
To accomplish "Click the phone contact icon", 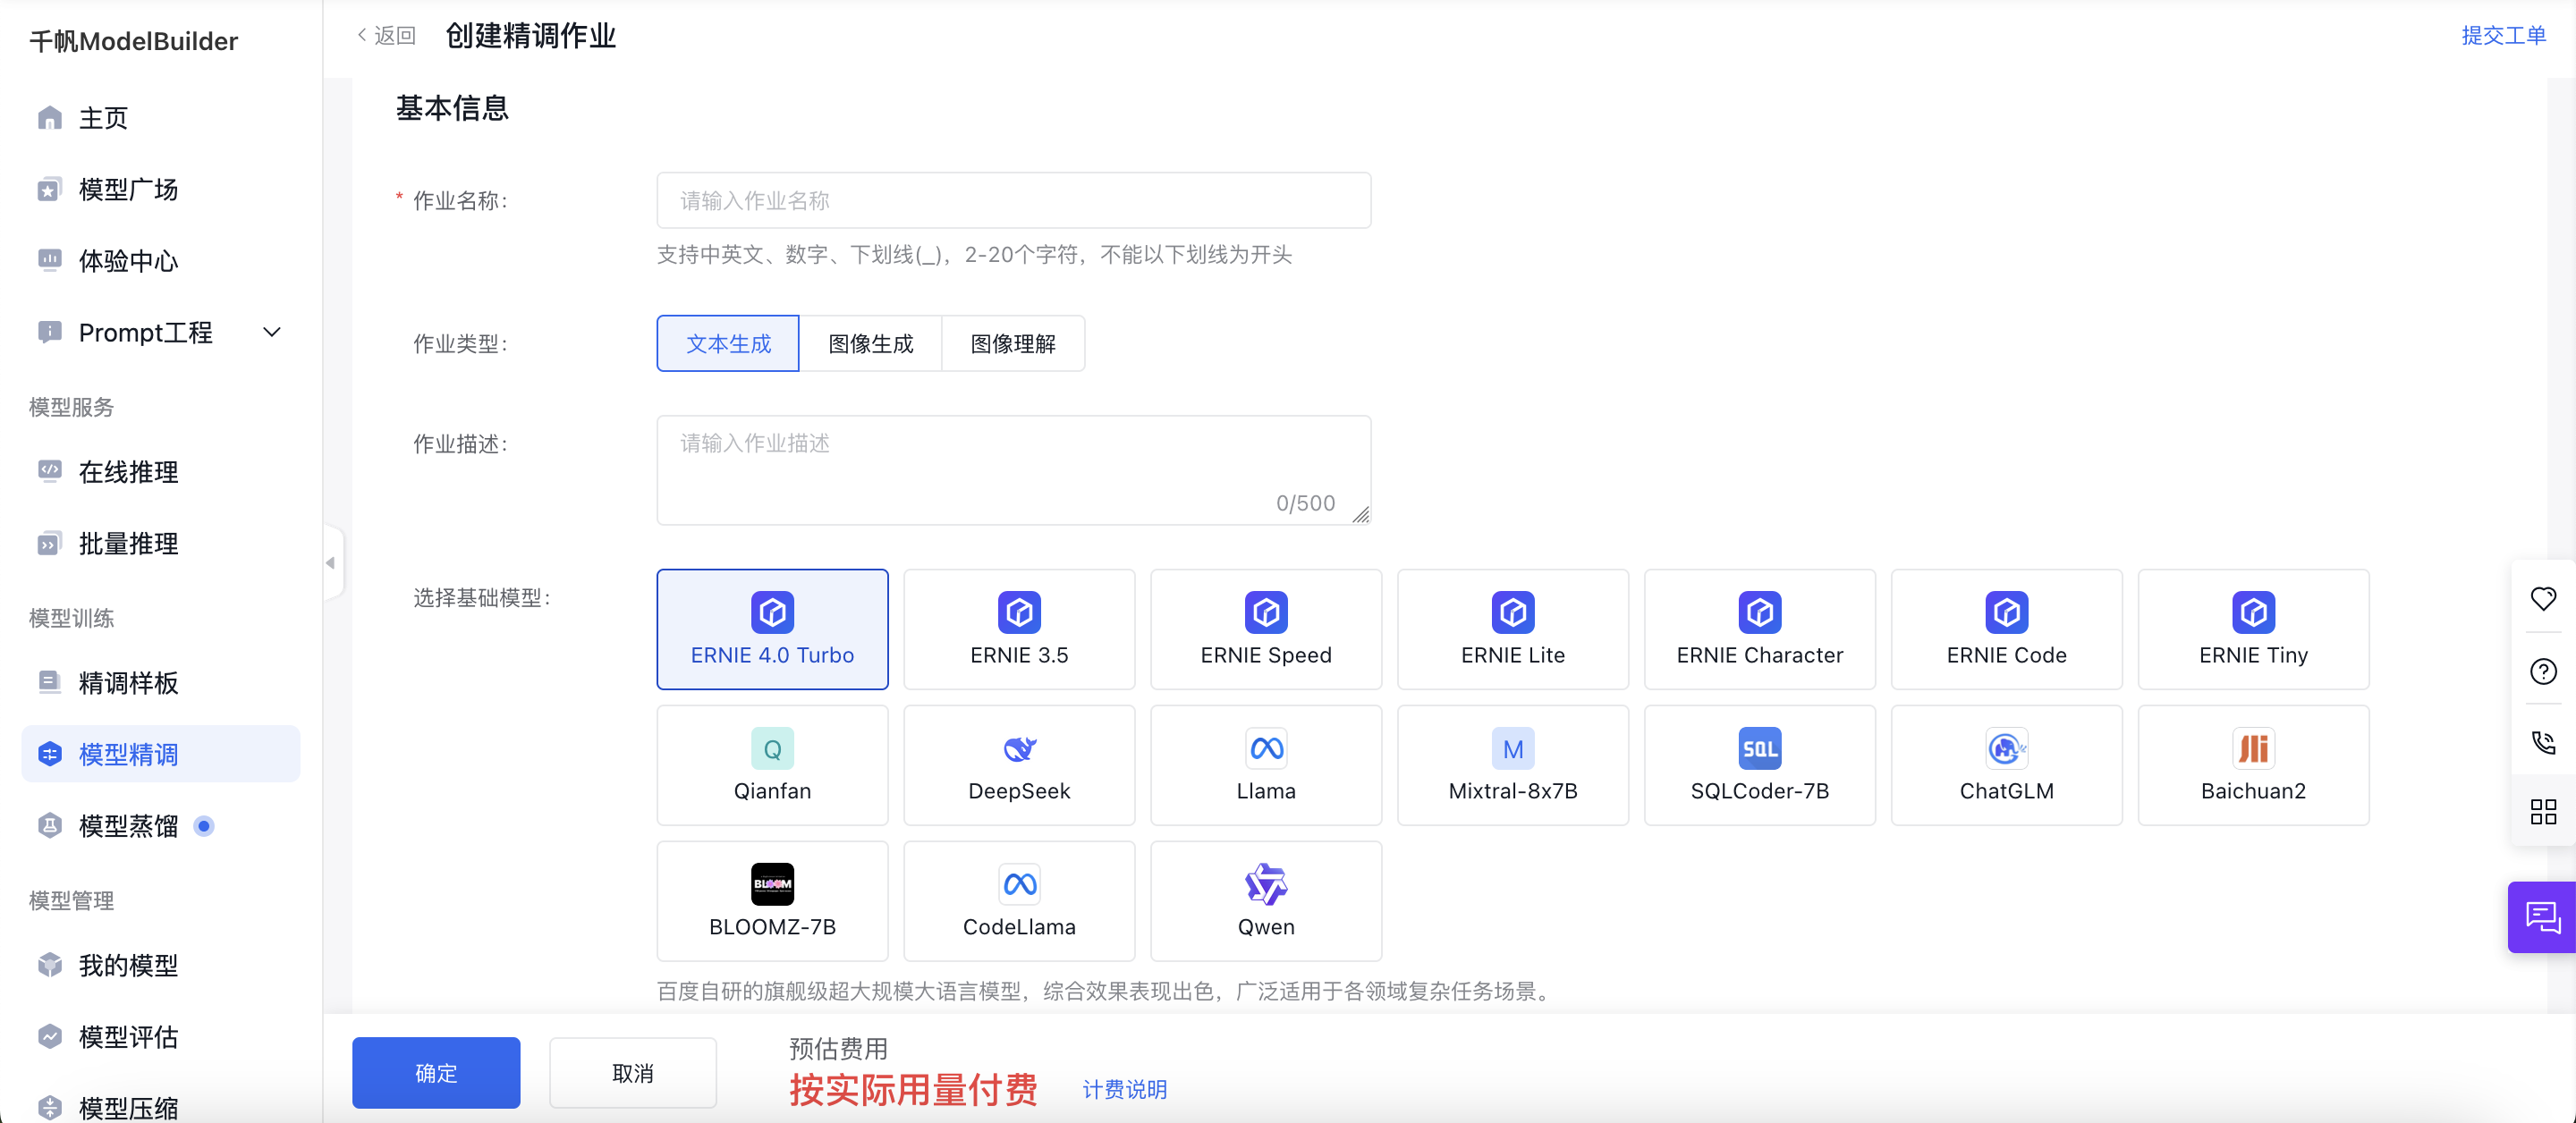I will (x=2543, y=742).
